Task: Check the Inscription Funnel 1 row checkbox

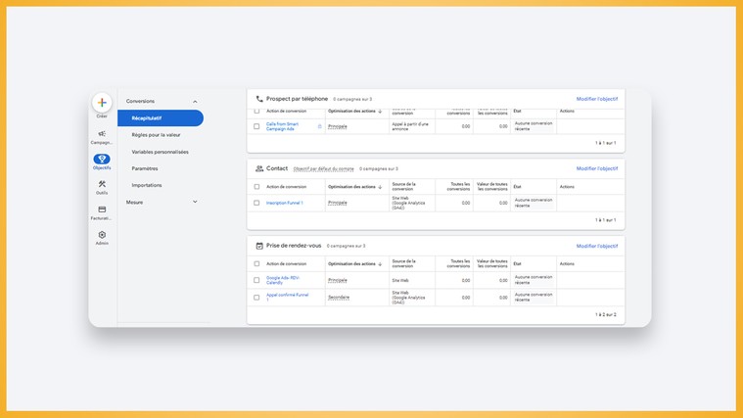Action: tap(256, 203)
